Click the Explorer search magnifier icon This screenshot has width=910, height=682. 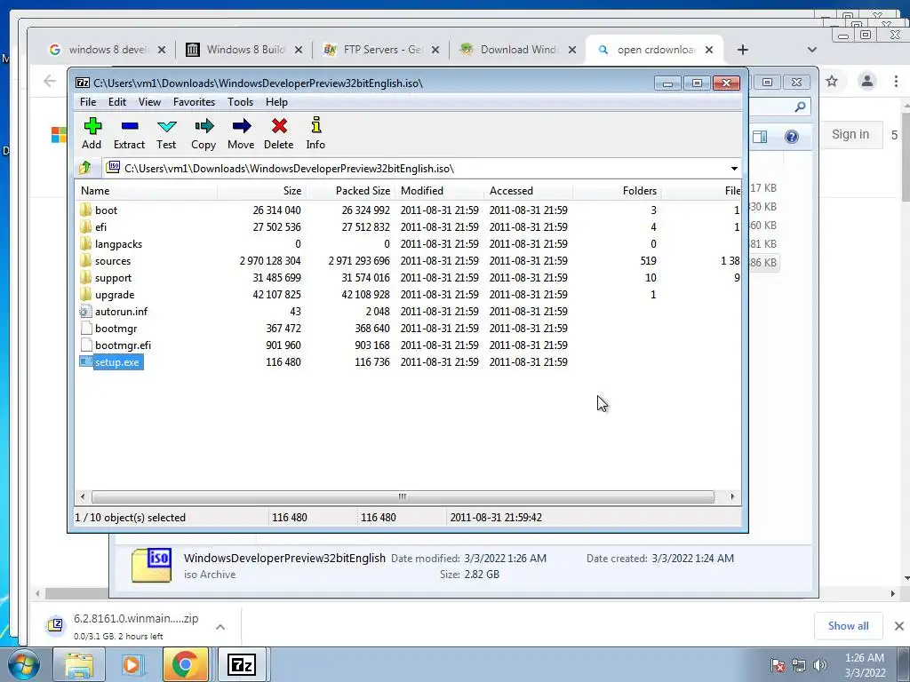point(800,107)
